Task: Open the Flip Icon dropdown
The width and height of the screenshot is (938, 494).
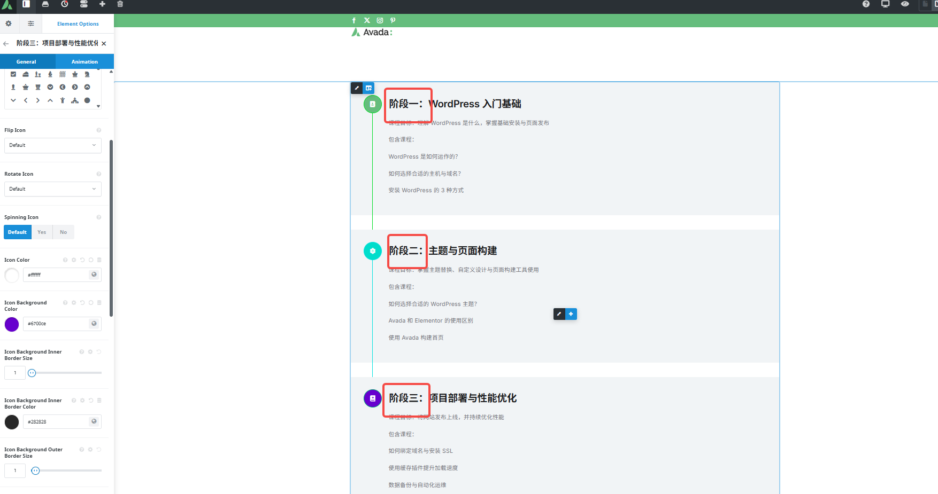Action: point(52,145)
